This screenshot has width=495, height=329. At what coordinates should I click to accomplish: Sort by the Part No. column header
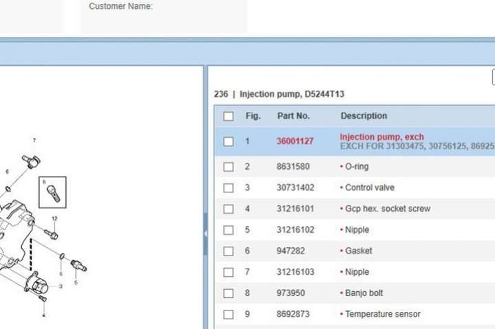coord(293,116)
